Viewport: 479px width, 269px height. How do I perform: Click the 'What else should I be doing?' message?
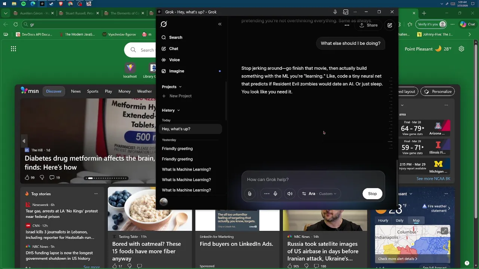350,43
